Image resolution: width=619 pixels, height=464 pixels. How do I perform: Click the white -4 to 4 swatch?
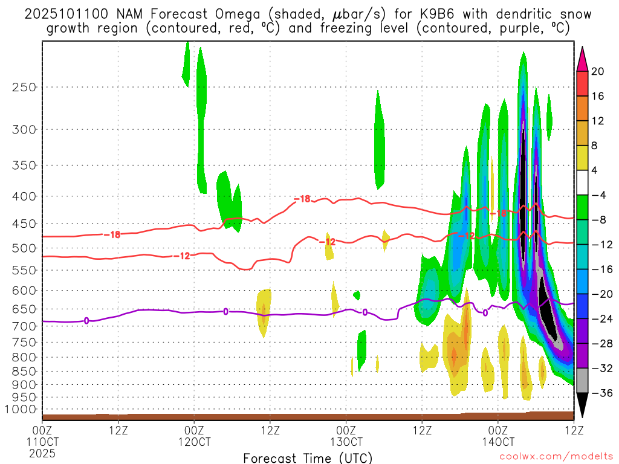582,182
